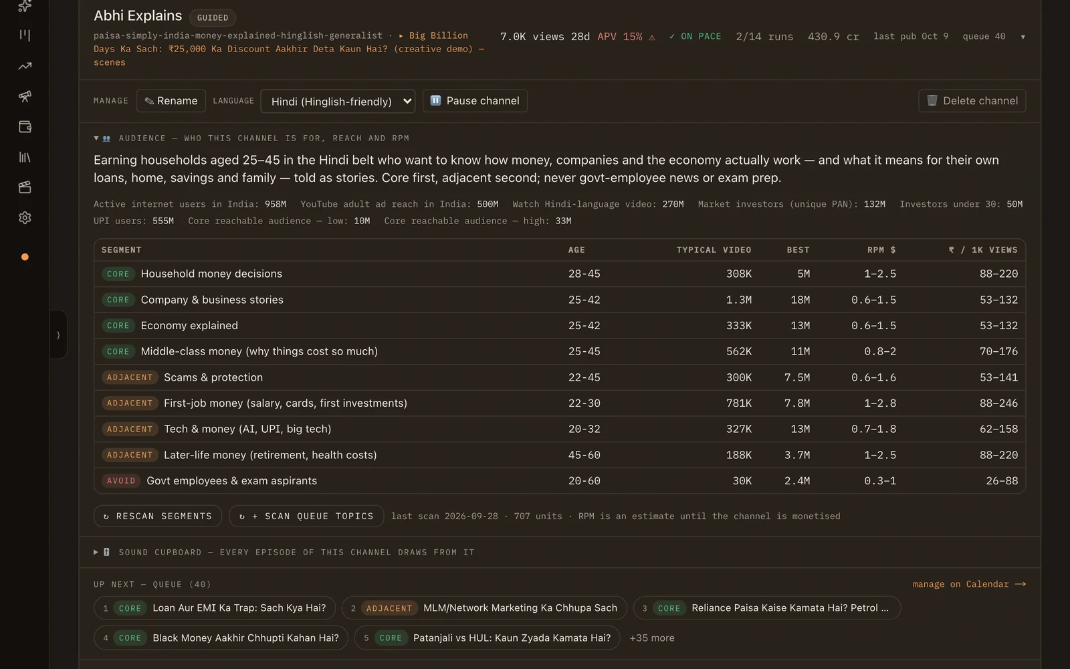
Task: Click the Big Billion Days episode link
Action: [x=289, y=49]
